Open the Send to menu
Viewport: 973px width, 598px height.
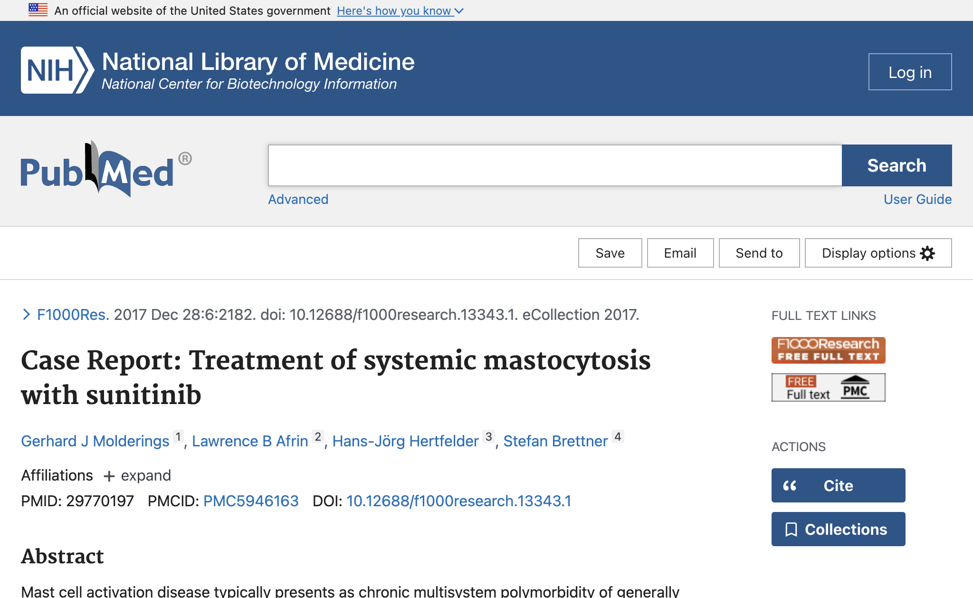759,253
